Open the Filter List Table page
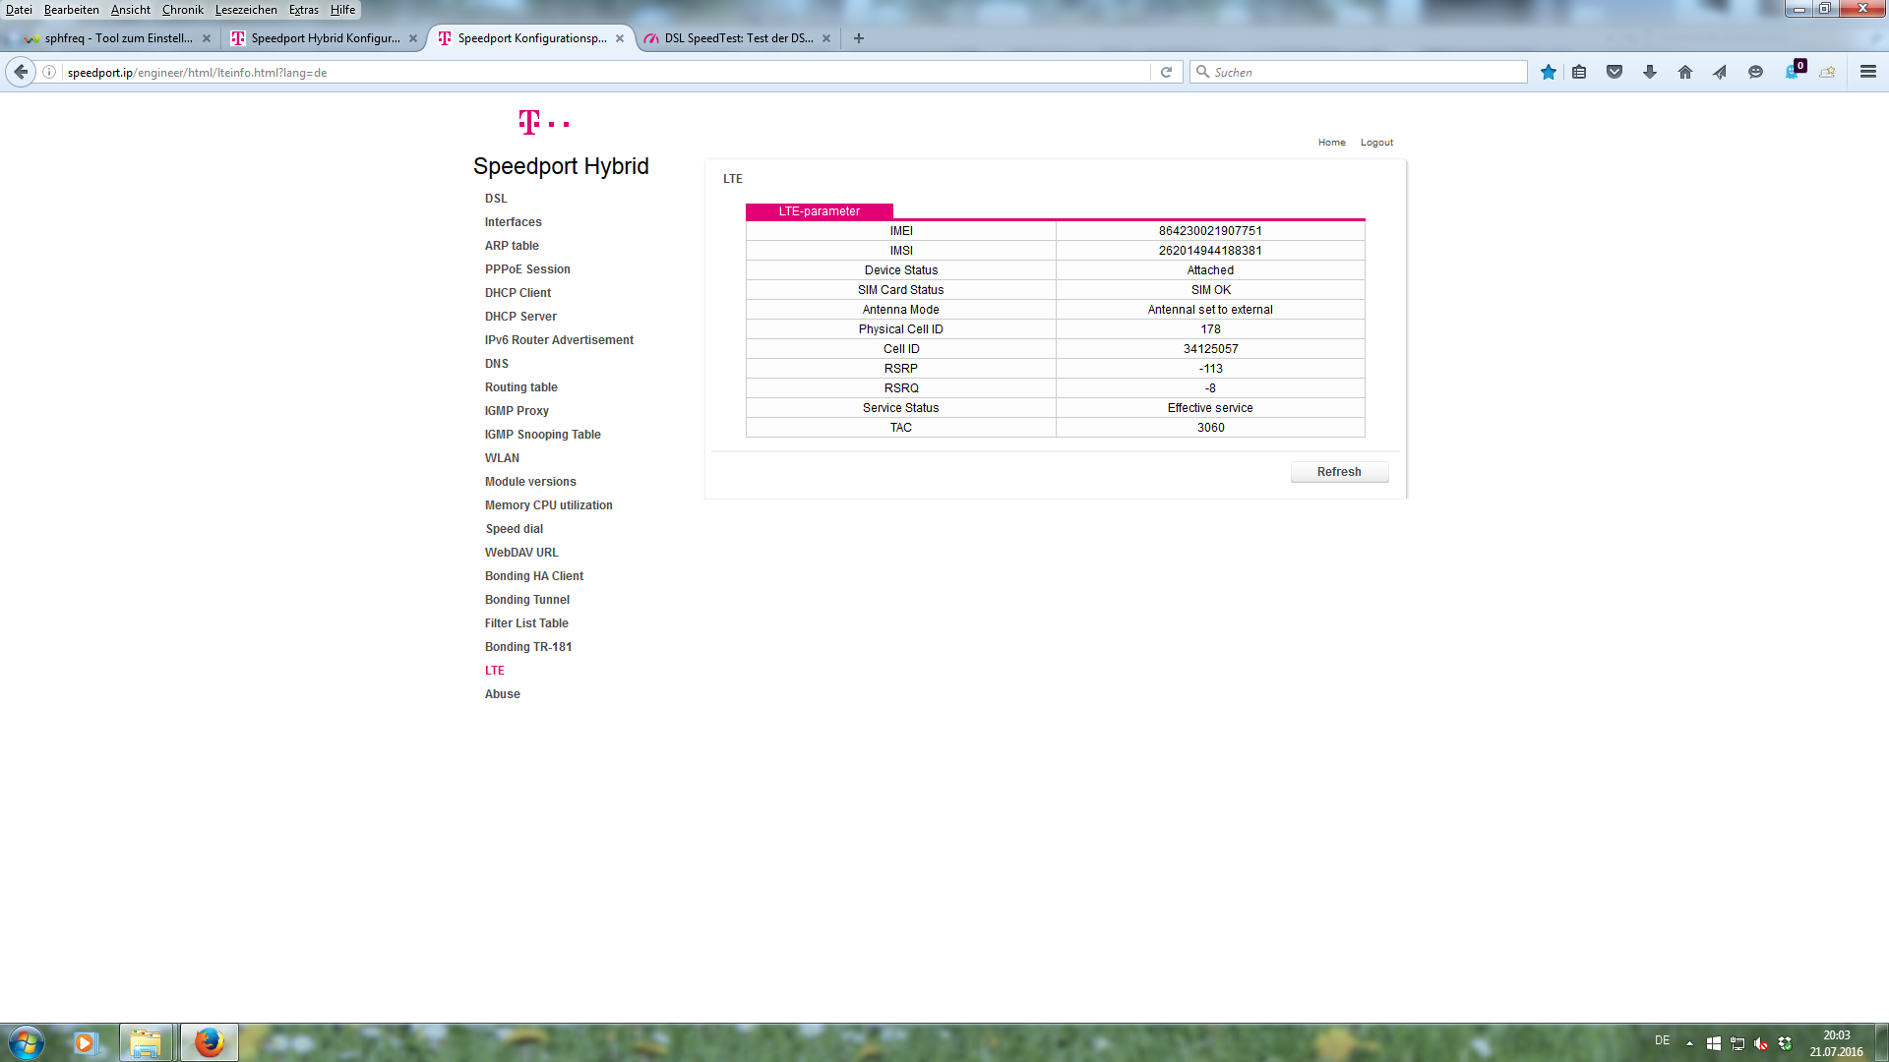The image size is (1889, 1062). (526, 623)
